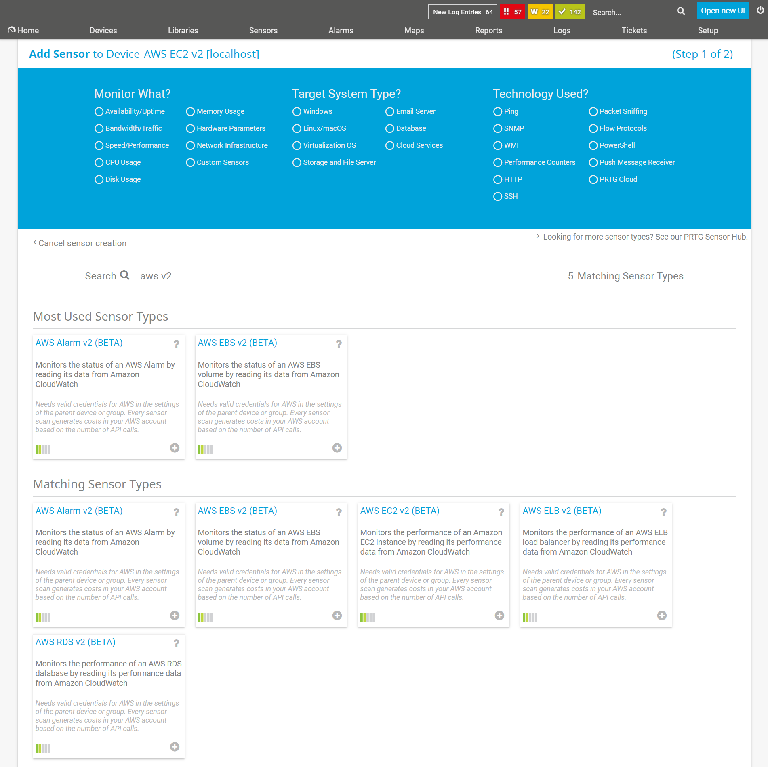Add the AWS RDS v2 sensor plus icon
Screen dimensions: 768x767
pos(175,747)
